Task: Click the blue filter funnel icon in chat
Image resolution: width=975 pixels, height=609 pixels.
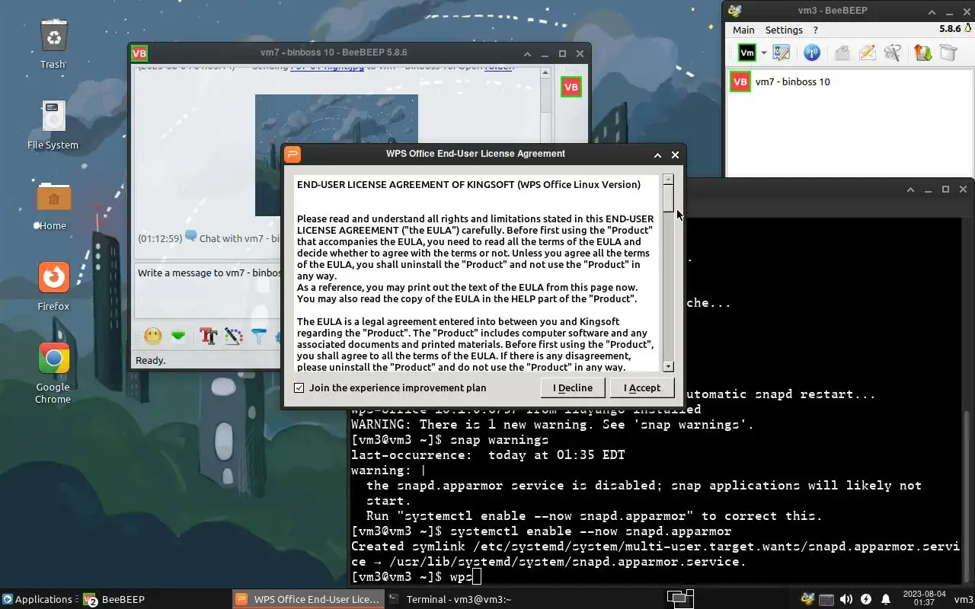Action: coord(259,336)
